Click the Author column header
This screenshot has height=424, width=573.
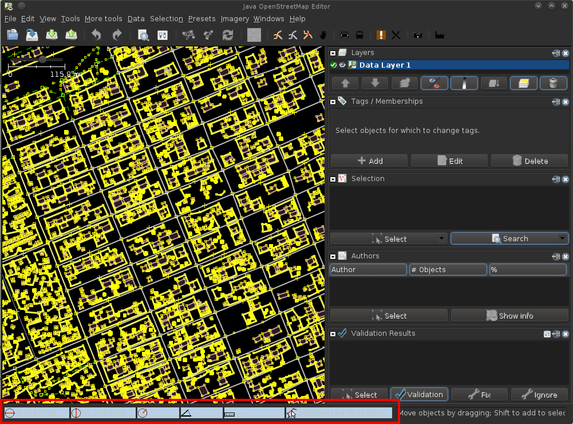click(368, 270)
